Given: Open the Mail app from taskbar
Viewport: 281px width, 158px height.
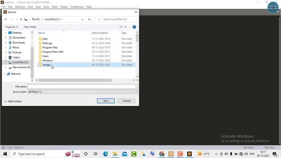Looking at the screenshot, I should click(125, 154).
